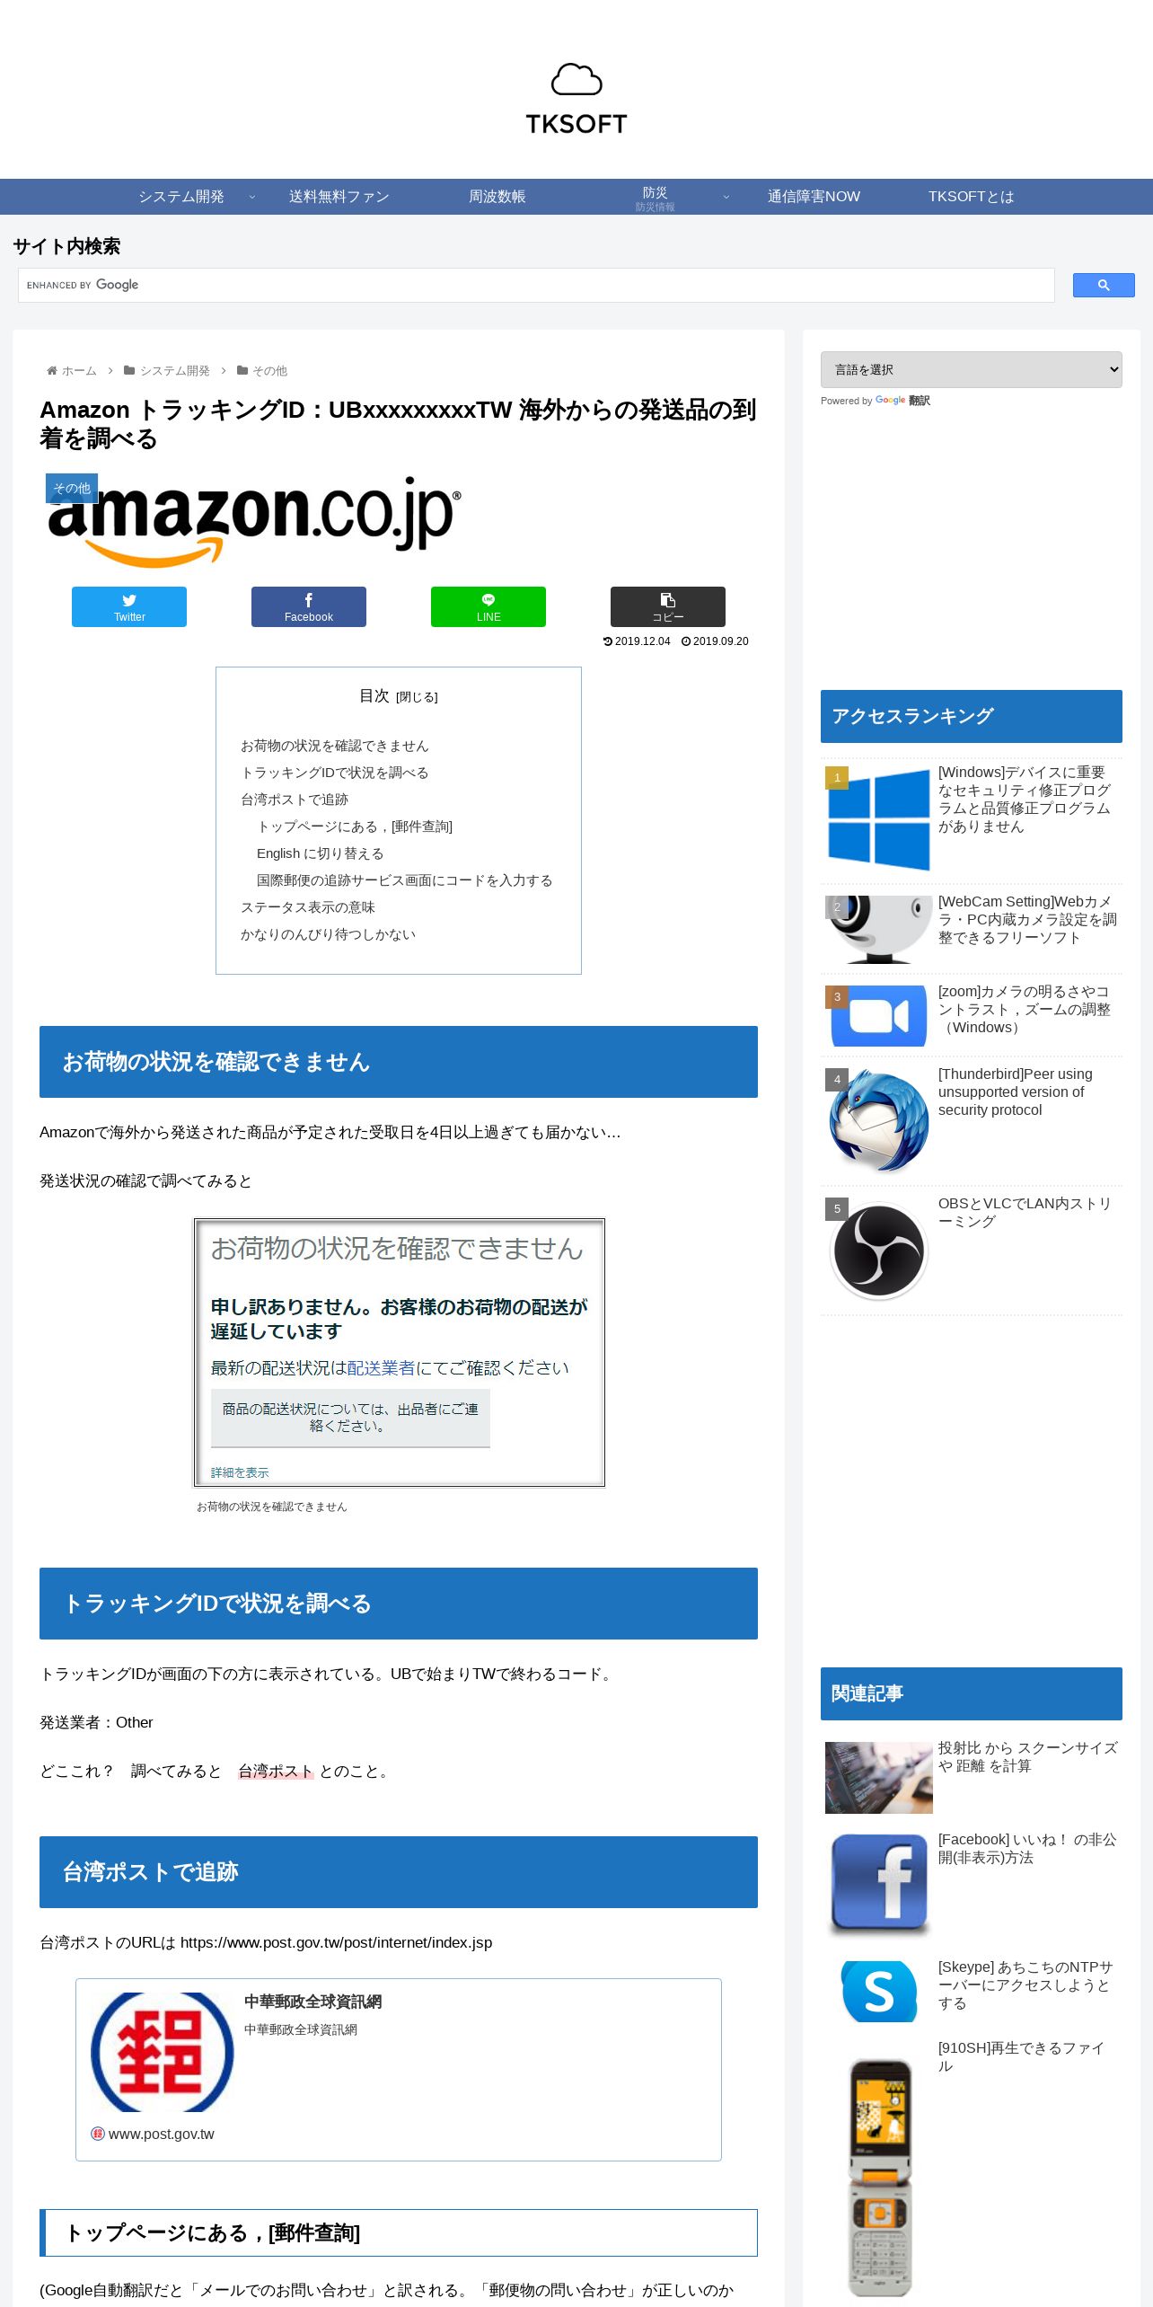The width and height of the screenshot is (1153, 2307).
Task: Click the amazon.co.jp header image
Action: (x=253, y=521)
